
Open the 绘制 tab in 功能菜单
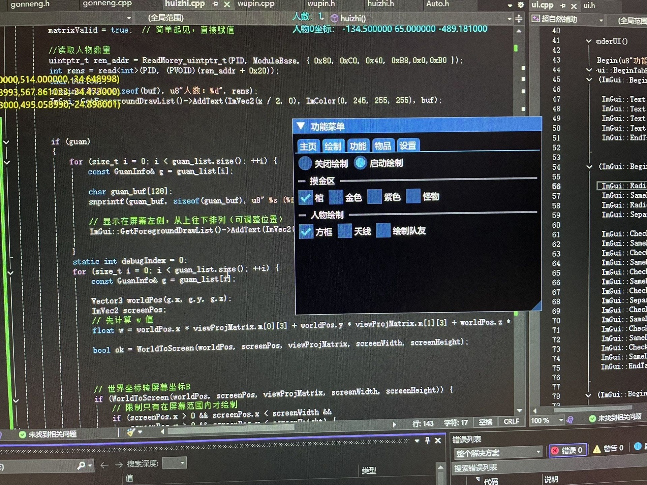pos(333,146)
